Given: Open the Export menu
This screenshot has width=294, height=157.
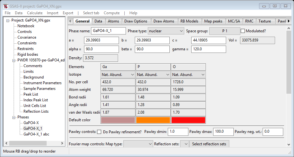Looking at the screenshot, I should pos(68,13).
